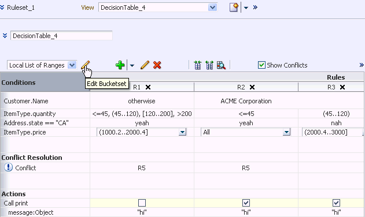Viewport: 365px width, 217px height.
Task: Click the first table icon with green arrows
Action: [x=197, y=65]
